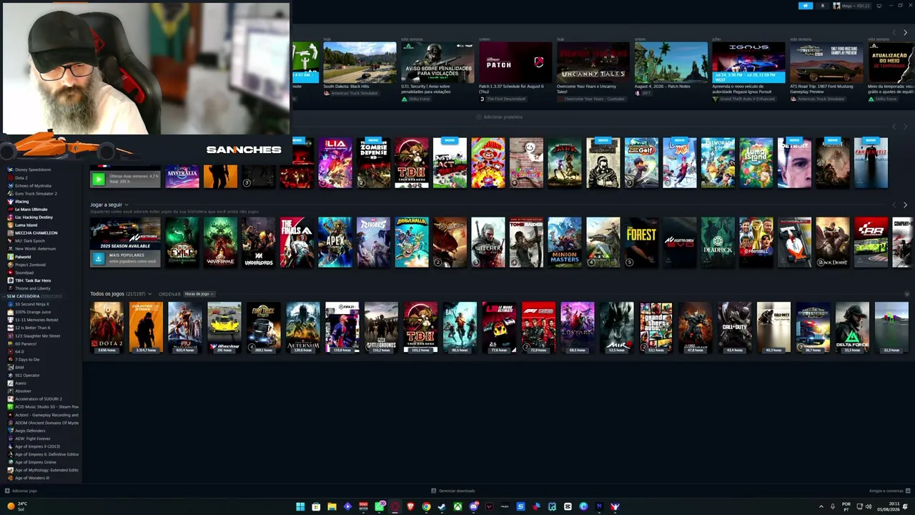Open the Echoes of Mystralia cover in the recent shelf

(182, 177)
